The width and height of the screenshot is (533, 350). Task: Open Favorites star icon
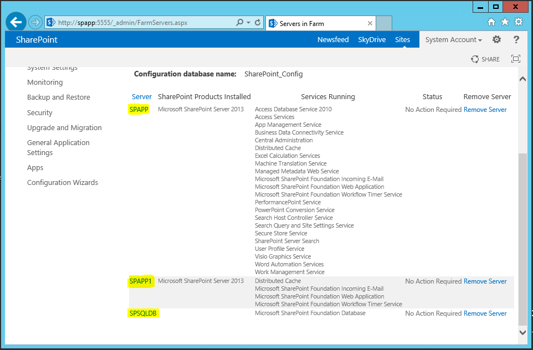coord(505,22)
